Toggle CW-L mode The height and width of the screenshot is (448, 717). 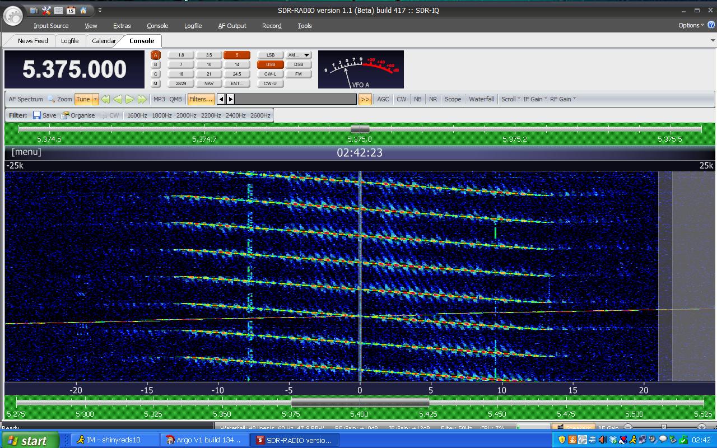click(x=271, y=74)
